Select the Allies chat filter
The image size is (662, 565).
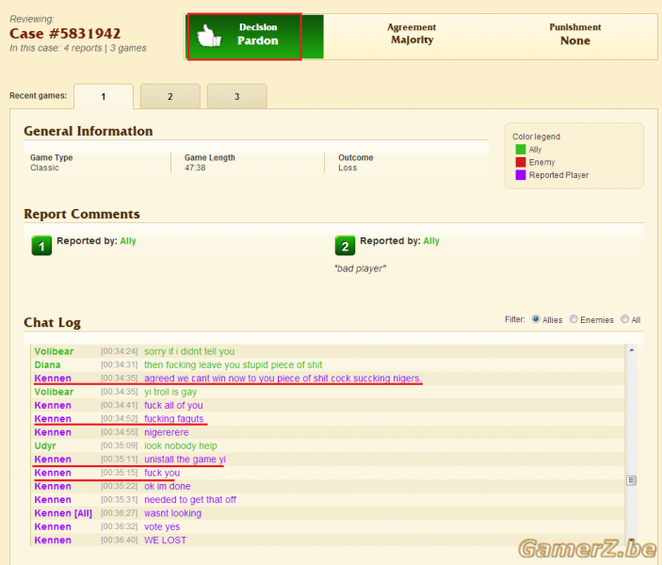pyautogui.click(x=536, y=319)
